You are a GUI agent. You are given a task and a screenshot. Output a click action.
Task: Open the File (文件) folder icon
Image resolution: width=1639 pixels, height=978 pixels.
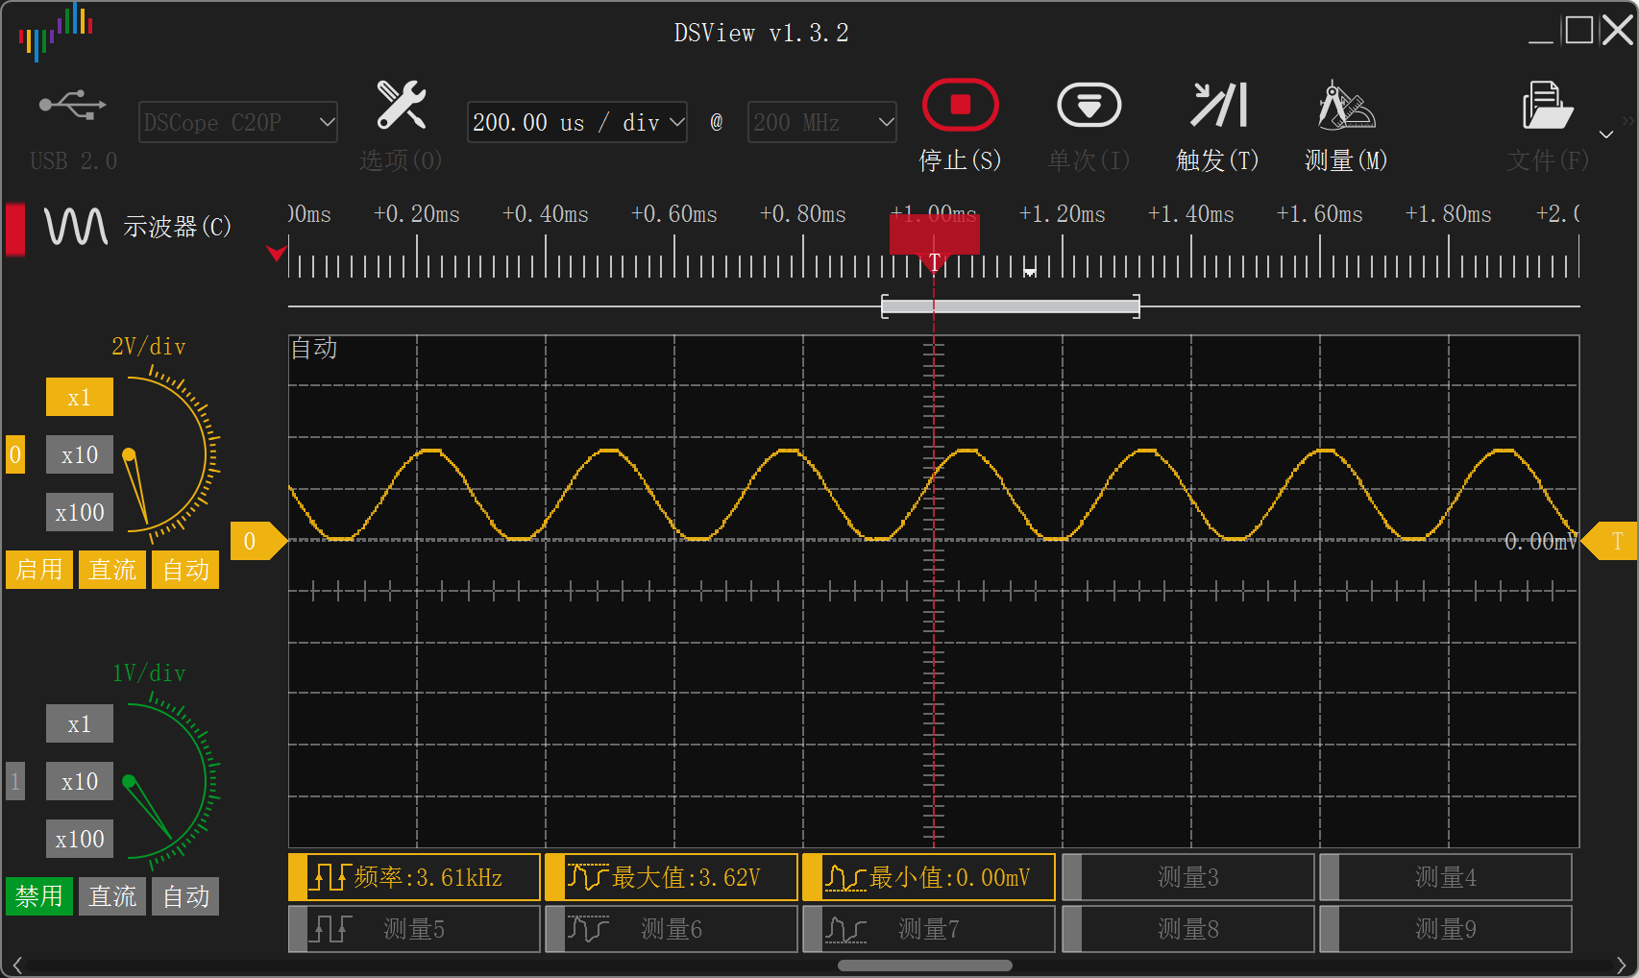[x=1547, y=105]
